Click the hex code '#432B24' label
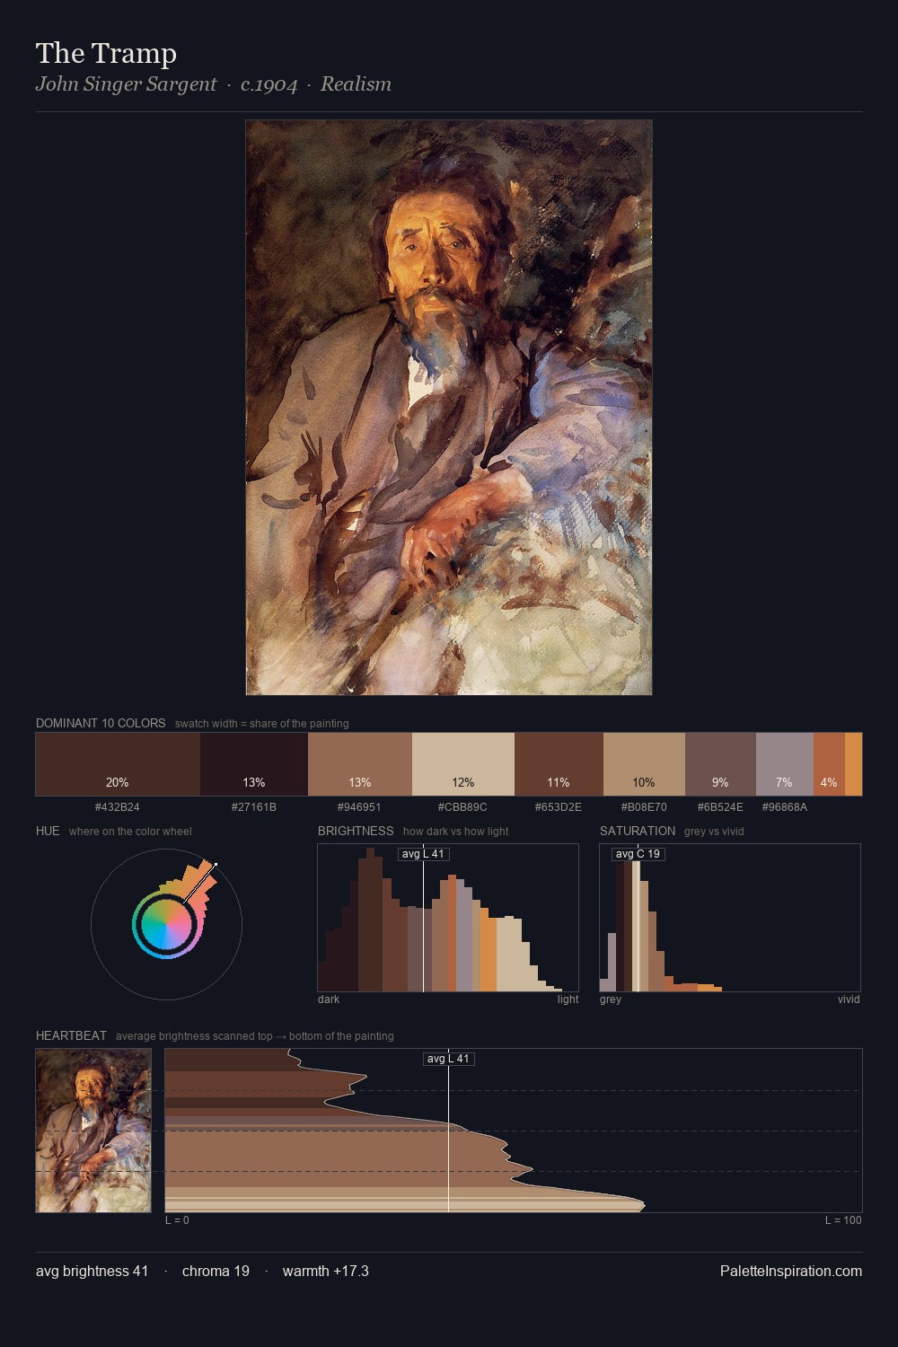Screen dimensions: 898x1347 (x=118, y=807)
